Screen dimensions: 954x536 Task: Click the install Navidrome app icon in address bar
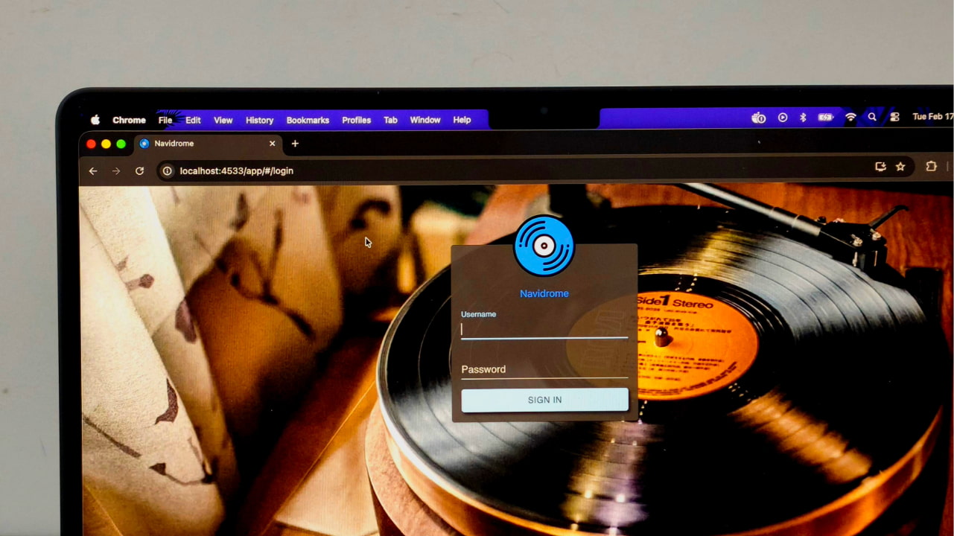(880, 167)
